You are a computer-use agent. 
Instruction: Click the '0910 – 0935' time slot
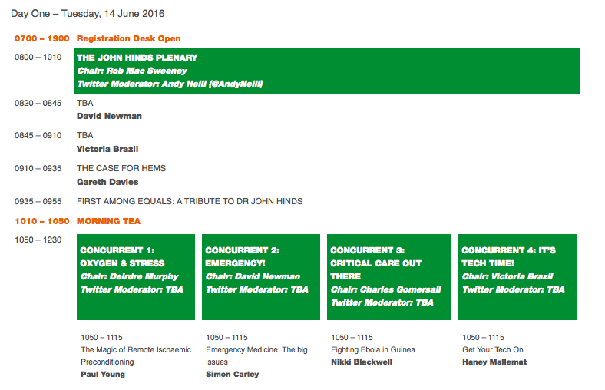[x=38, y=168]
